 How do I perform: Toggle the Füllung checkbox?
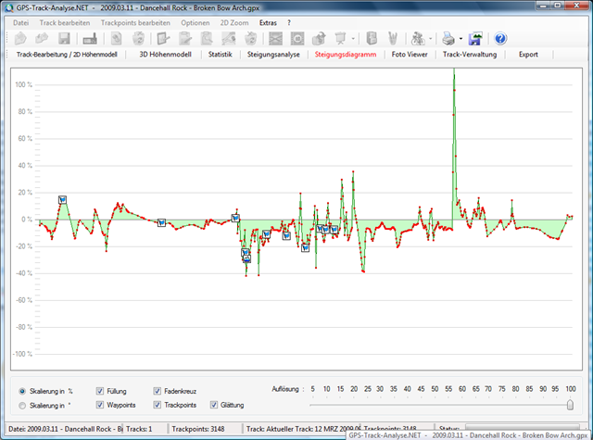coord(100,391)
